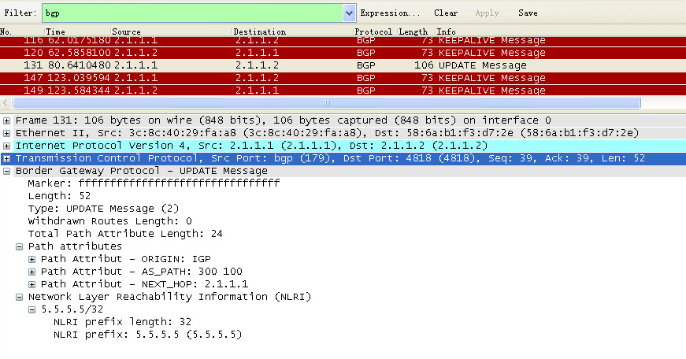Collapse the Path attributes node
The width and height of the screenshot is (686, 359).
pos(19,247)
